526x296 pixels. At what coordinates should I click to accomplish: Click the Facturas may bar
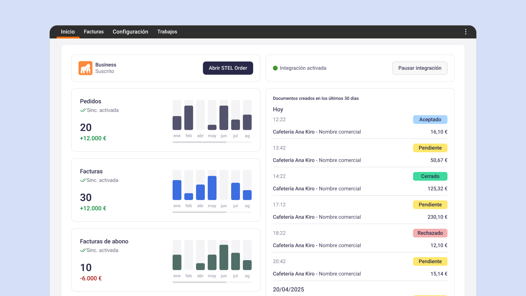(212, 188)
